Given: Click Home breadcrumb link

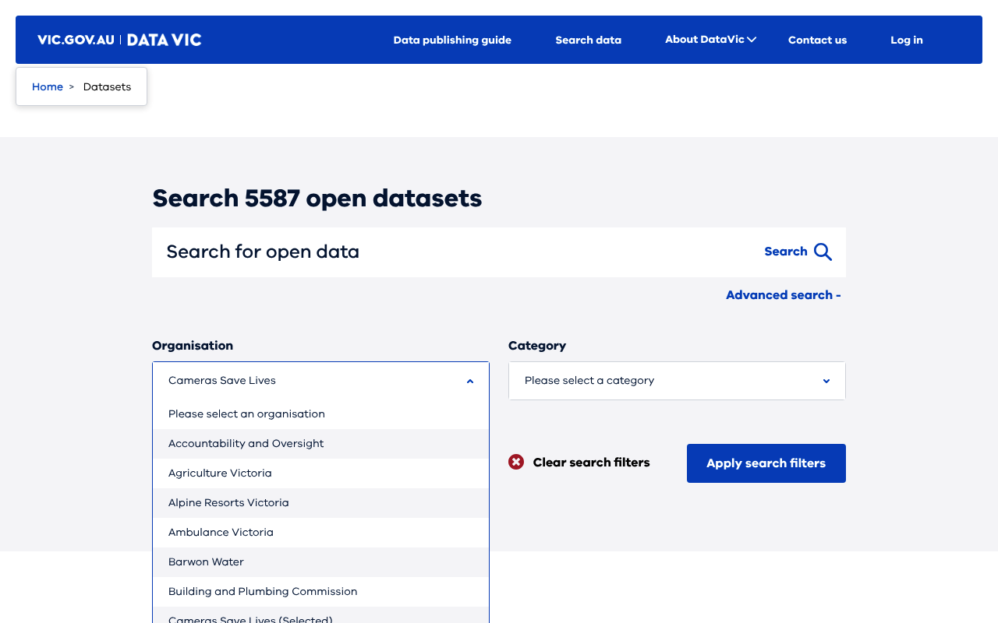Looking at the screenshot, I should coord(48,86).
